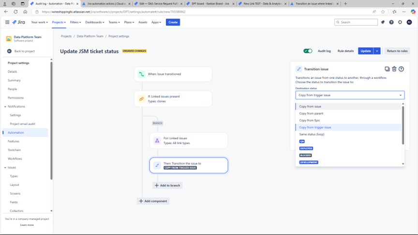
Task: Delete the Transition issue component with trash icon
Action: pyautogui.click(x=394, y=69)
